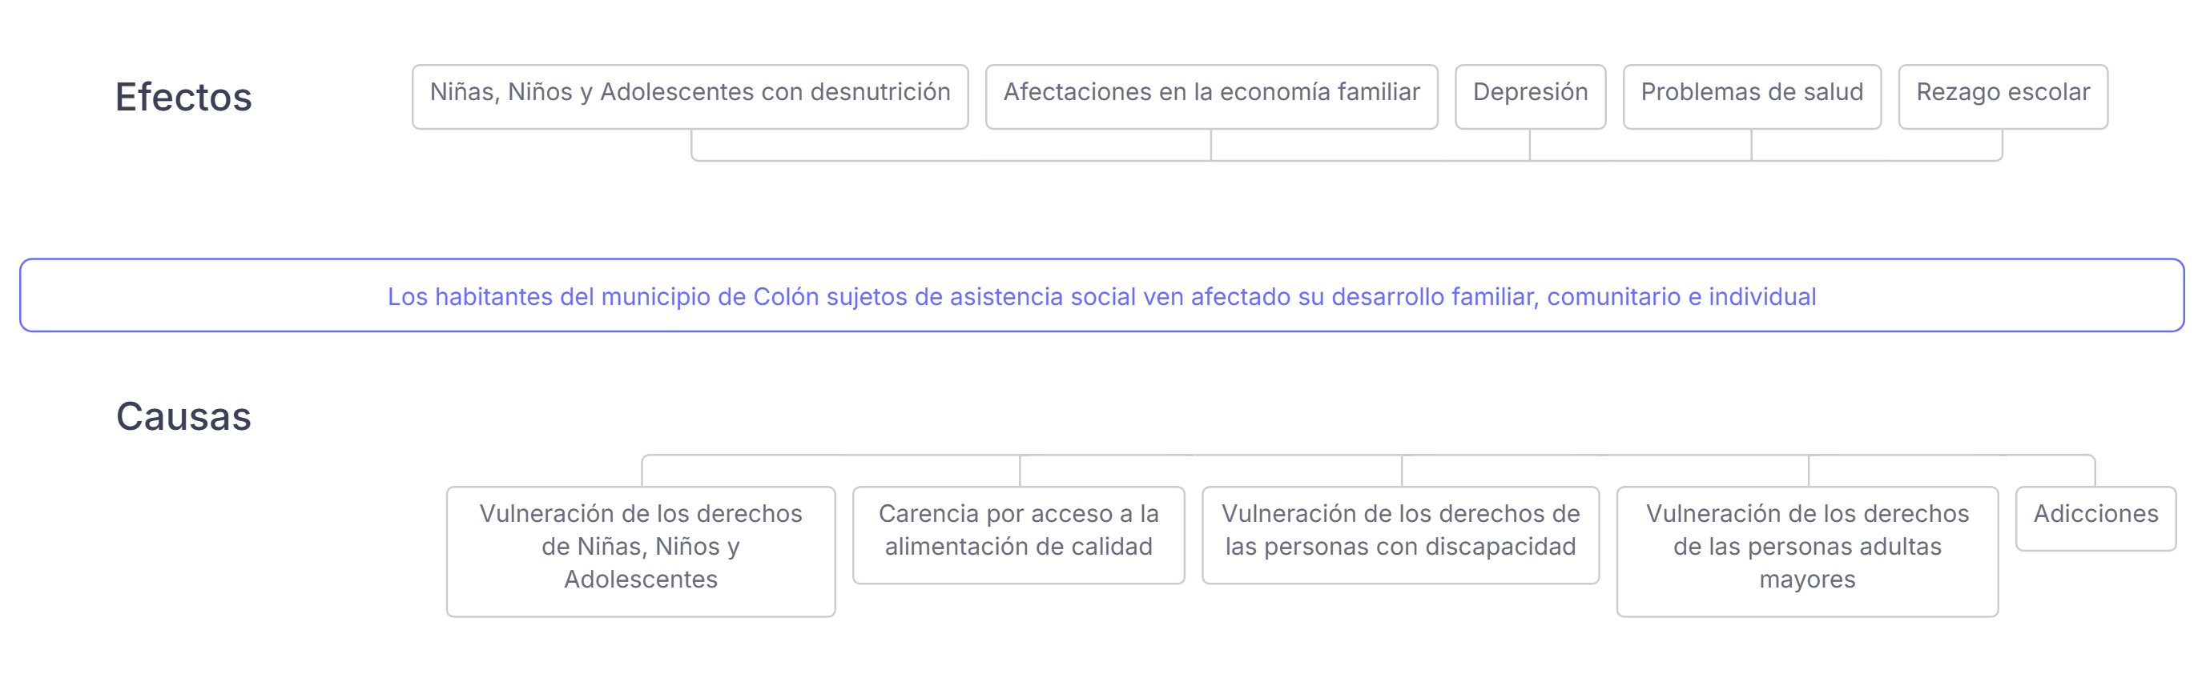Select the personas con discapacidad cause box
2206x682 pixels.
[x=1400, y=534]
